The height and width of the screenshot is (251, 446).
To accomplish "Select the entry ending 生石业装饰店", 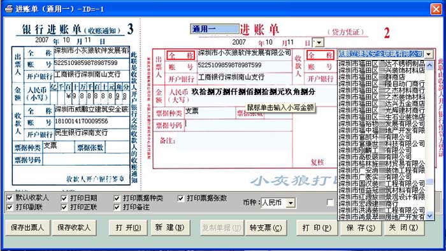I will [x=382, y=117].
